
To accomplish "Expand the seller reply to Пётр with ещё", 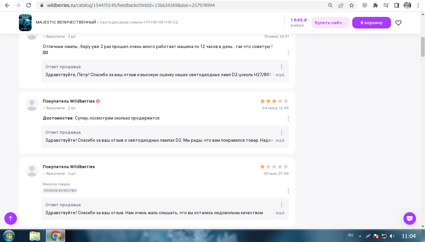I will (x=280, y=75).
